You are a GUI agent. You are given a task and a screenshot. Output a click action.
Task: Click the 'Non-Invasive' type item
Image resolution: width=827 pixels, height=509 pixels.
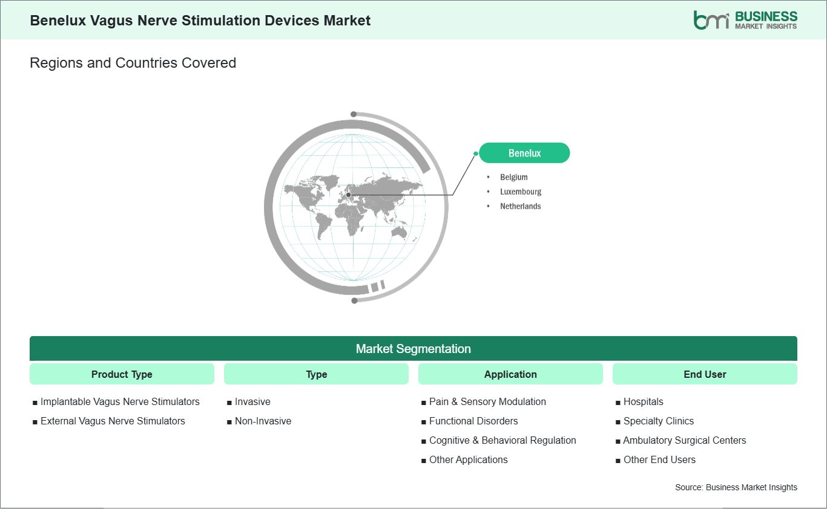pos(263,421)
